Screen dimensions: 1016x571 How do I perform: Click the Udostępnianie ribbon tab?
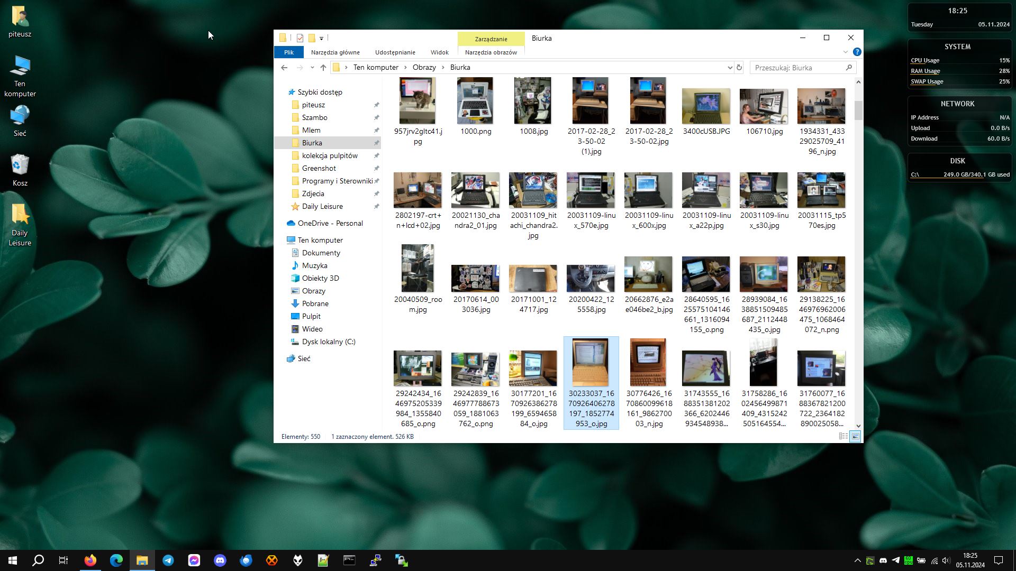pyautogui.click(x=394, y=52)
